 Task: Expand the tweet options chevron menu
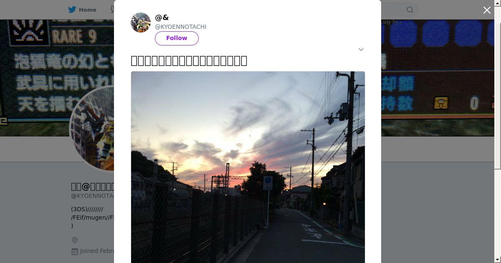click(x=361, y=49)
